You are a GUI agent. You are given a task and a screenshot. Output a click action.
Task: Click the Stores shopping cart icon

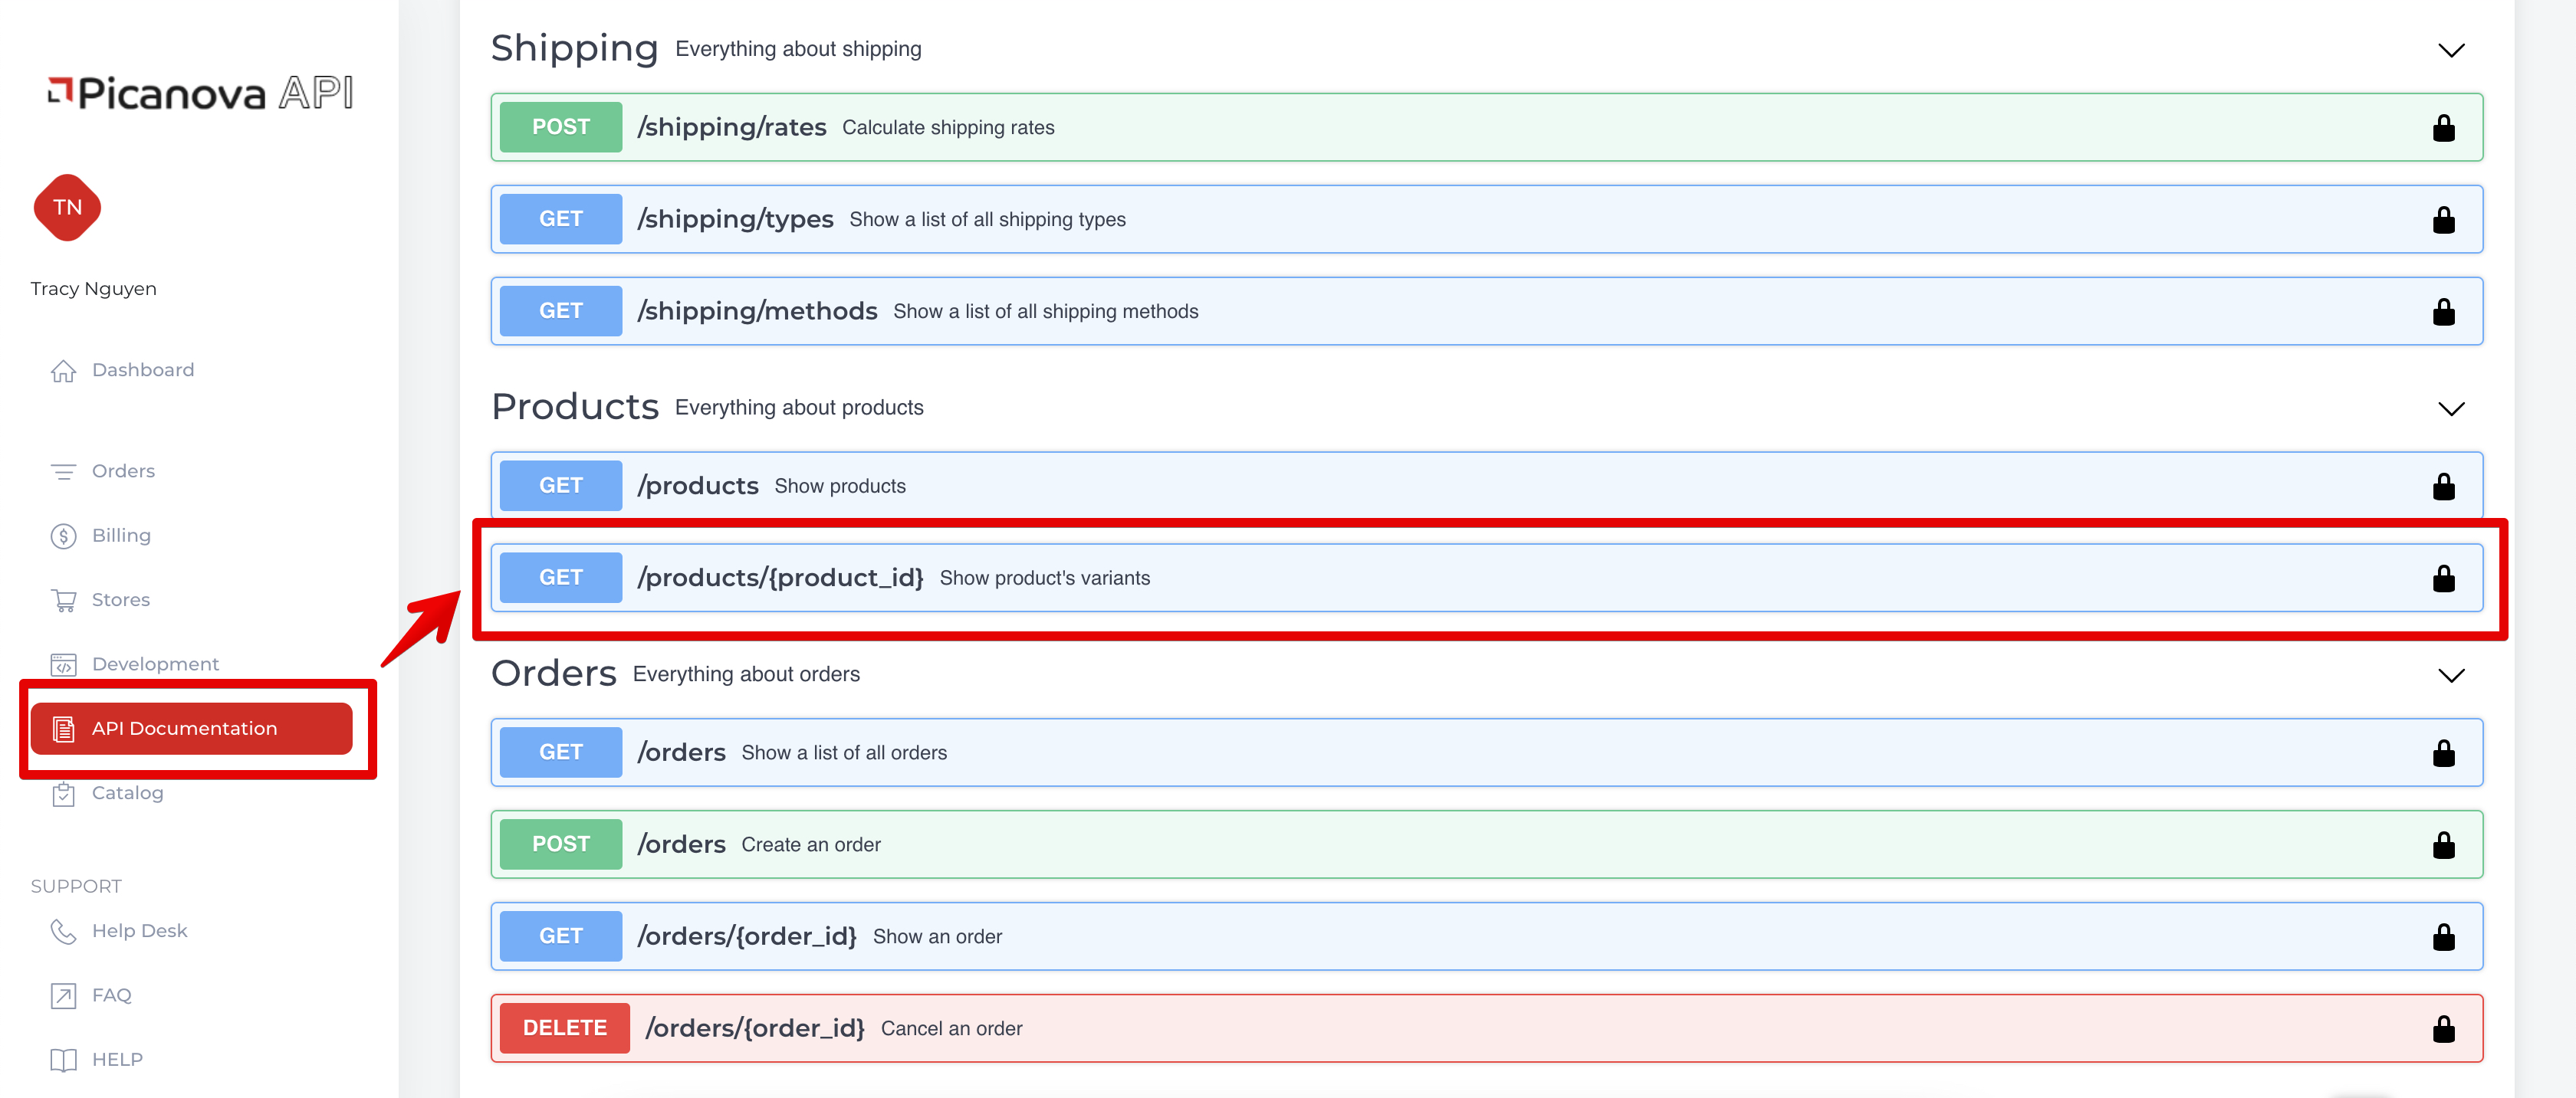click(x=63, y=601)
